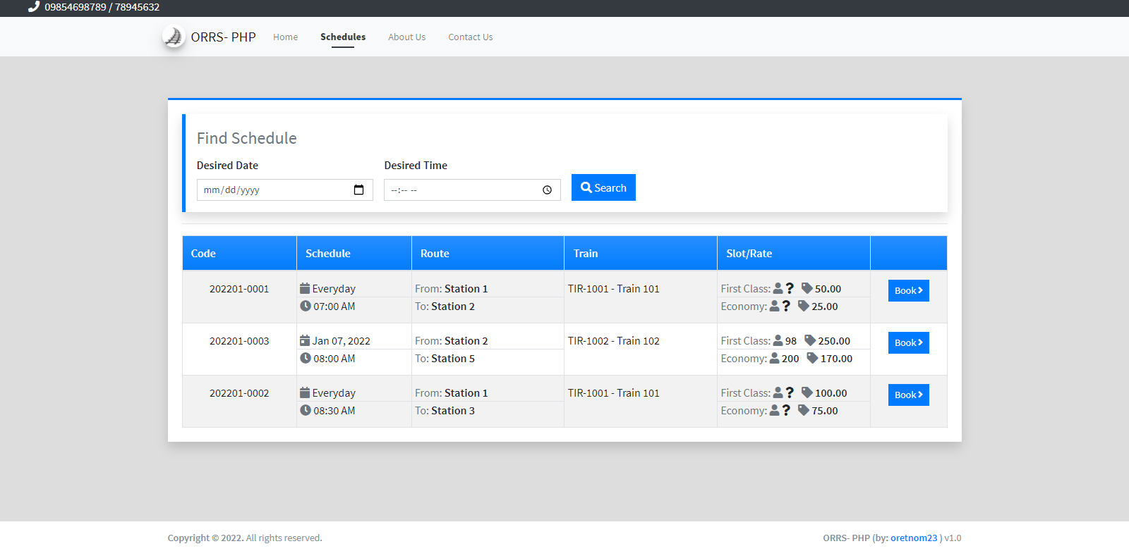The width and height of the screenshot is (1129, 551).
Task: Click the 'Find Schedule' heading
Action: (x=247, y=138)
